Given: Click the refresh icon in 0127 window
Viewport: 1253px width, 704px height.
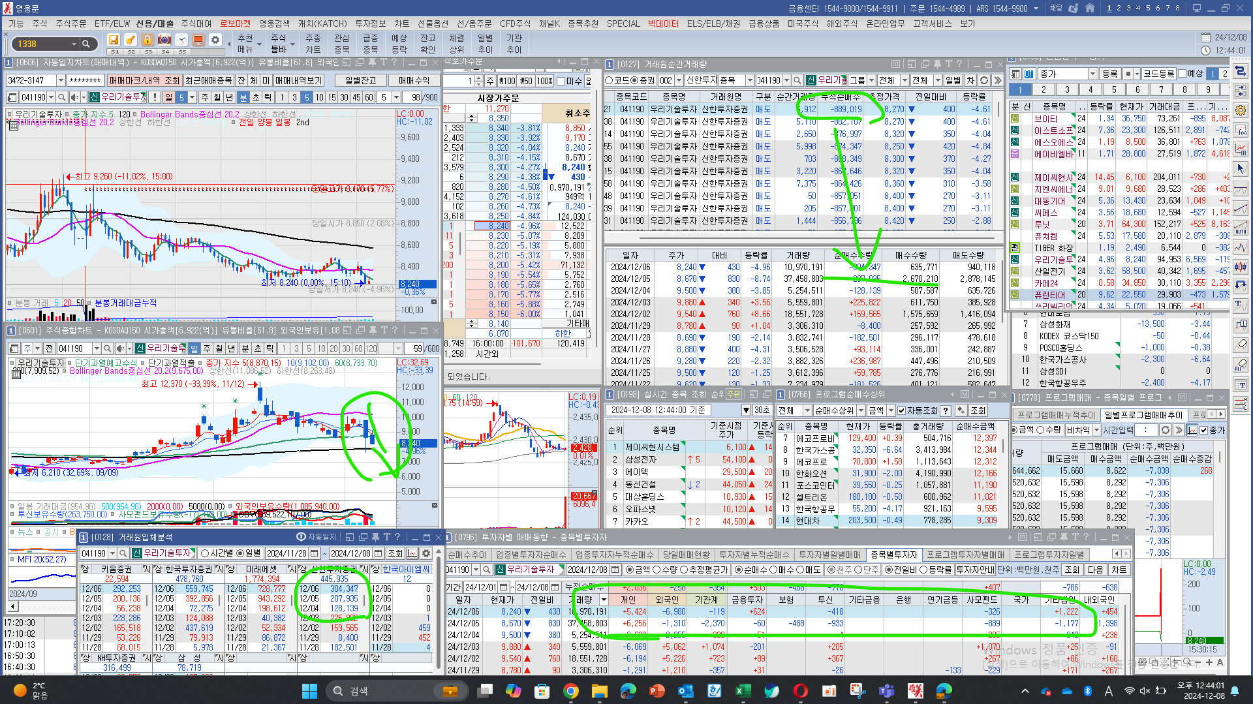Looking at the screenshot, I should [x=984, y=80].
